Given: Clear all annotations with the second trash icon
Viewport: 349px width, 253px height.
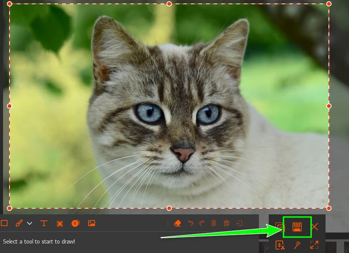Looking at the screenshot, I should 226,223.
